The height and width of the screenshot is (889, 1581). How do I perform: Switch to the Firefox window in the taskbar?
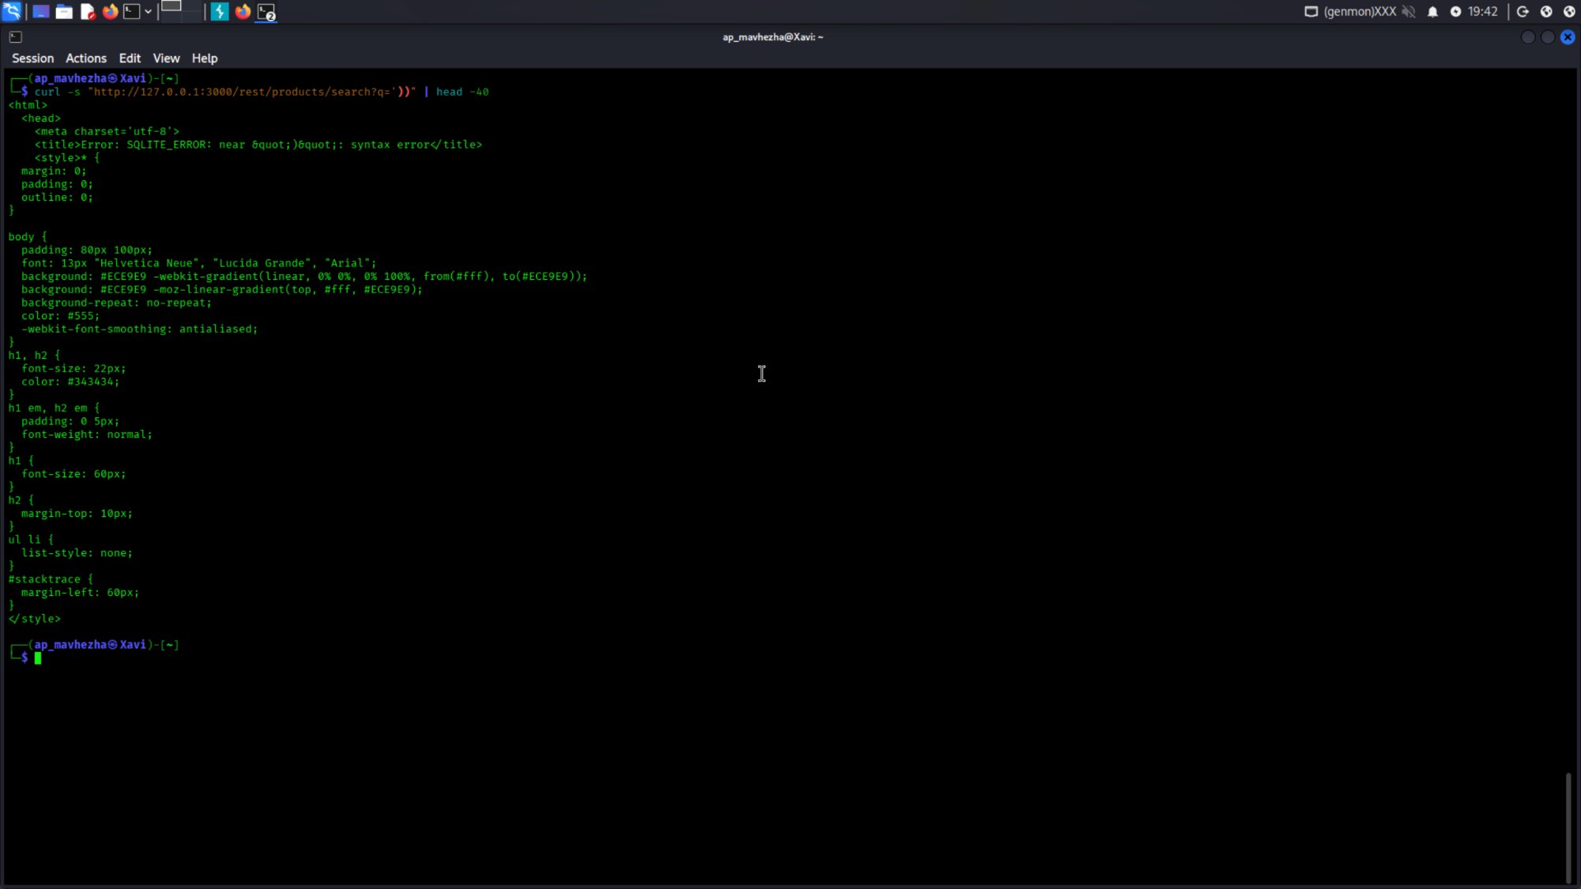[x=243, y=11]
